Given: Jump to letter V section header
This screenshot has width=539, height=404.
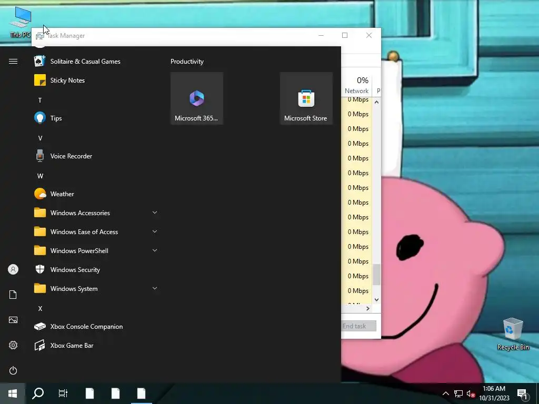Looking at the screenshot, I should [40, 138].
